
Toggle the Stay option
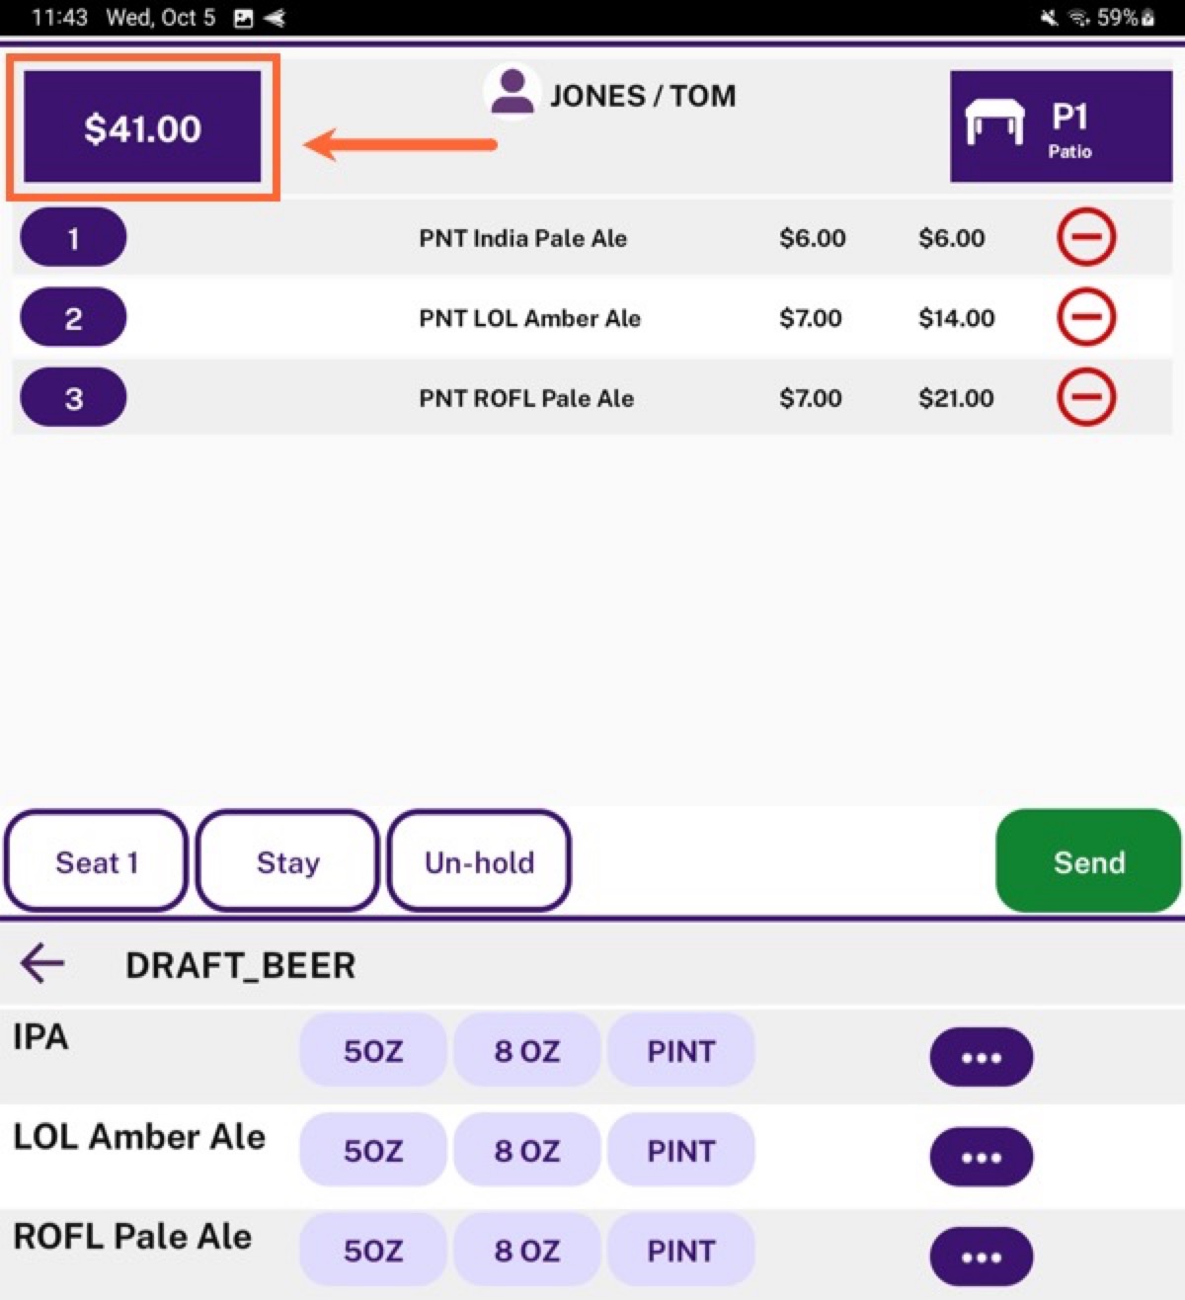point(287,861)
